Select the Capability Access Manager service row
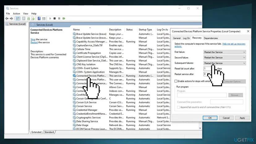This screenshot has width=256, height=144. point(122,41)
